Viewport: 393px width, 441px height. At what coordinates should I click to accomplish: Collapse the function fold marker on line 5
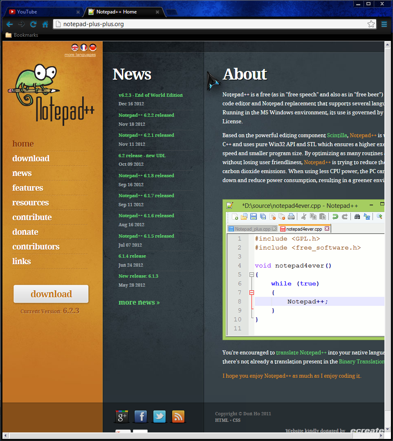coord(252,274)
